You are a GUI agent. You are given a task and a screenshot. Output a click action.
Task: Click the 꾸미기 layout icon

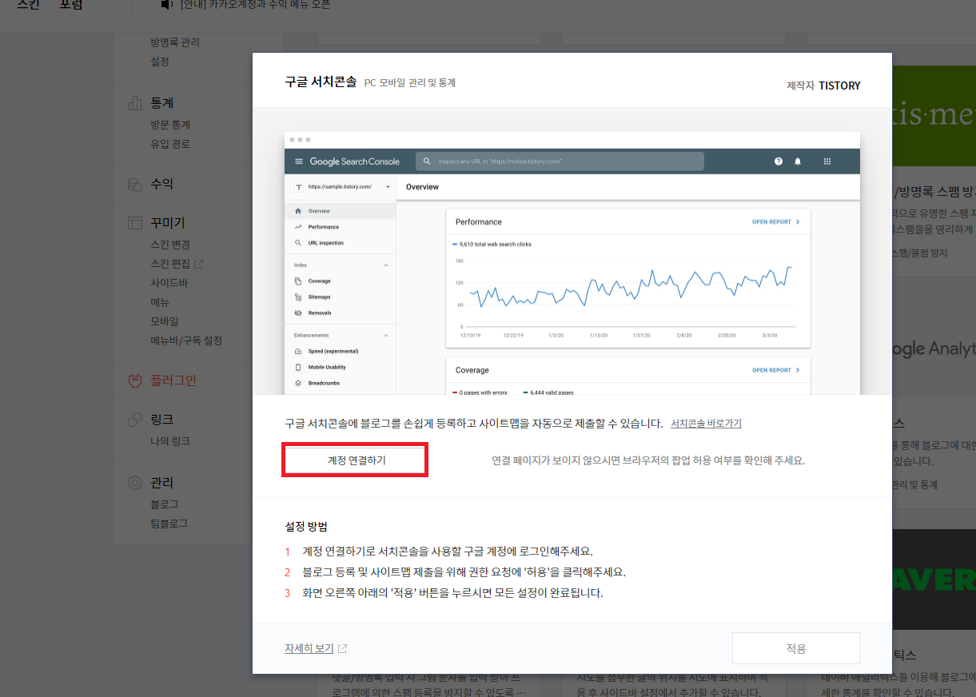click(x=135, y=223)
